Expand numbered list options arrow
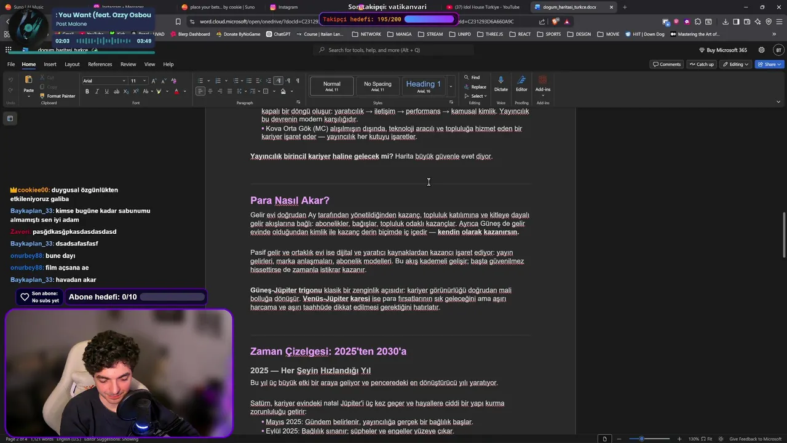The height and width of the screenshot is (443, 787). 226,81
